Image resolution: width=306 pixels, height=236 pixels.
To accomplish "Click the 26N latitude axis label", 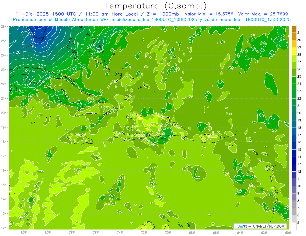I will pos(4,26).
